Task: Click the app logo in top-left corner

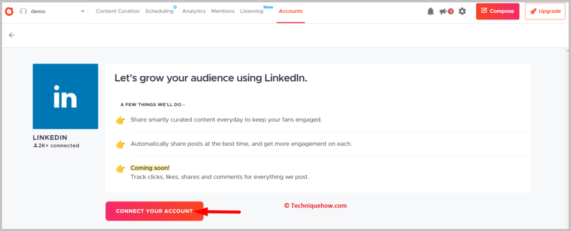Action: [9, 11]
